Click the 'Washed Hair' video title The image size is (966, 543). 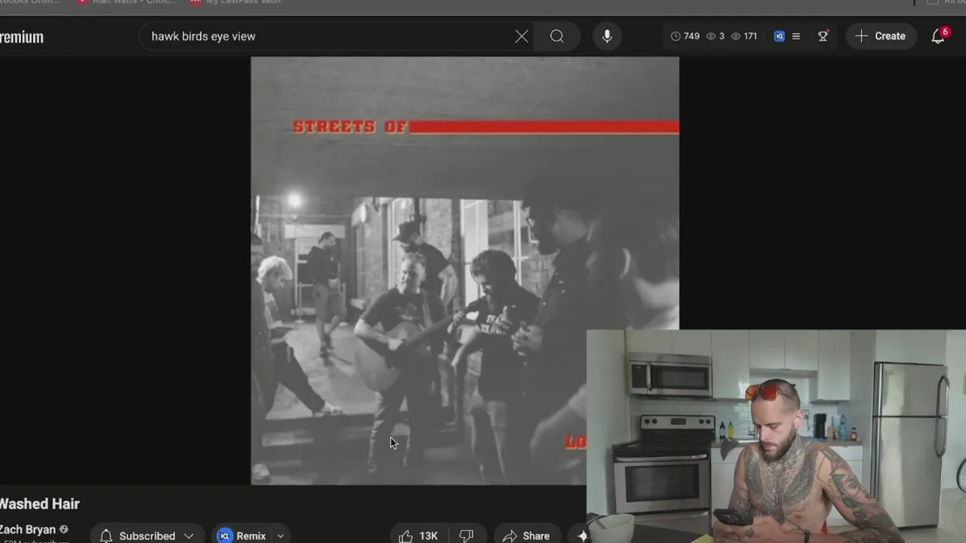(39, 504)
